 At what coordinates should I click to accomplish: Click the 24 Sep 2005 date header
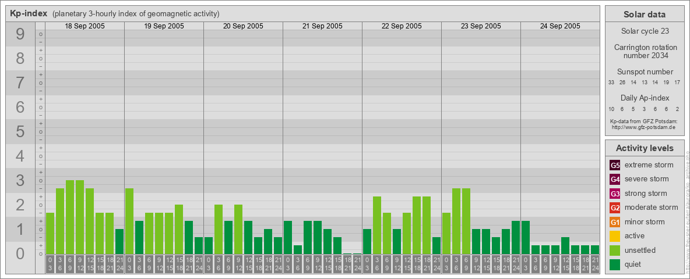(560, 26)
